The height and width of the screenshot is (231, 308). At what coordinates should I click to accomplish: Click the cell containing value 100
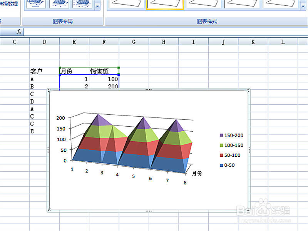tap(104, 79)
